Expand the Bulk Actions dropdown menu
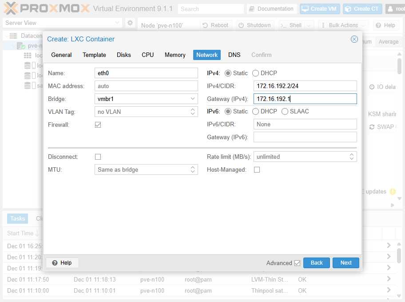Screen dimensions: 405x302 point(343,25)
